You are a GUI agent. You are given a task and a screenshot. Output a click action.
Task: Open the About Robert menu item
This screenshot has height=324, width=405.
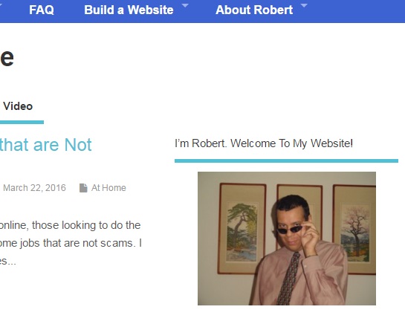254,10
